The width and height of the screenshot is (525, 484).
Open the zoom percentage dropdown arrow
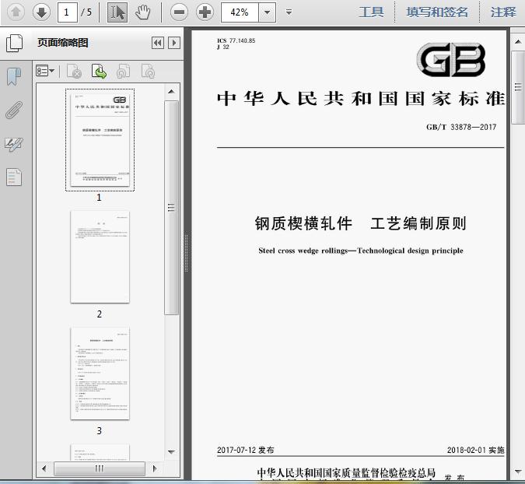click(x=268, y=12)
